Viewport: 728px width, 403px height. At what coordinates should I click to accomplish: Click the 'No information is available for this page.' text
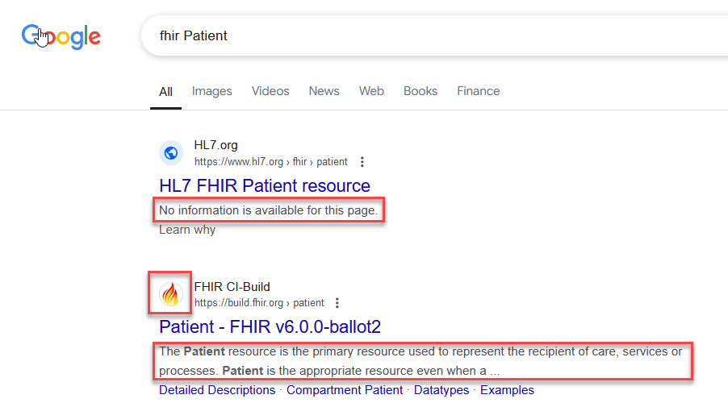point(268,210)
